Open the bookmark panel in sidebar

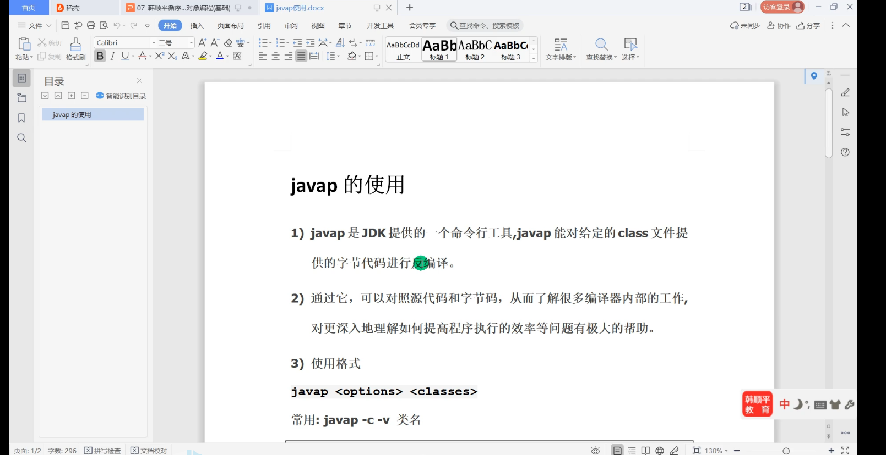pos(21,118)
